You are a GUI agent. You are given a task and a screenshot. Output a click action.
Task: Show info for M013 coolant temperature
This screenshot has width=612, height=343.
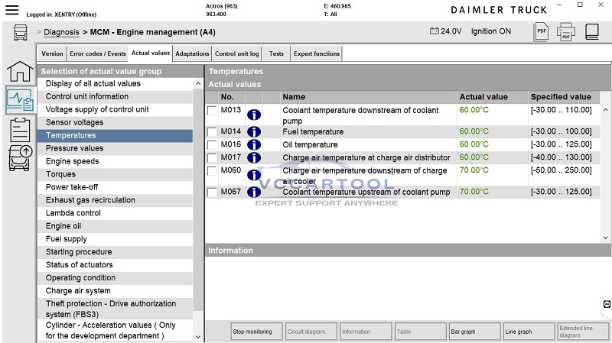254,115
